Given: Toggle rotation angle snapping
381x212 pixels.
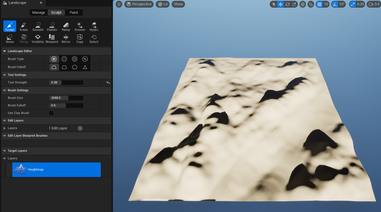Looking at the screenshot, I should coord(334,4).
